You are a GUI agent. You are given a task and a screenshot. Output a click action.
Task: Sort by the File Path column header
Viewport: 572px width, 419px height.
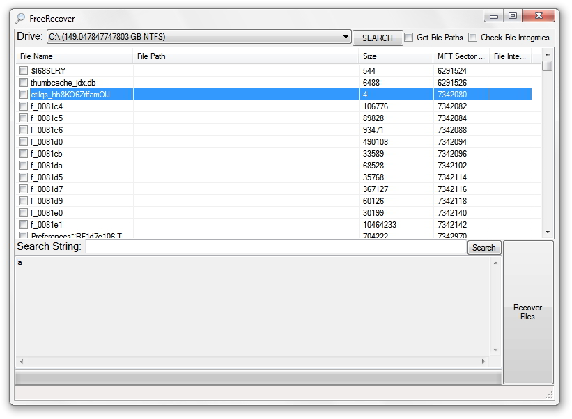245,56
